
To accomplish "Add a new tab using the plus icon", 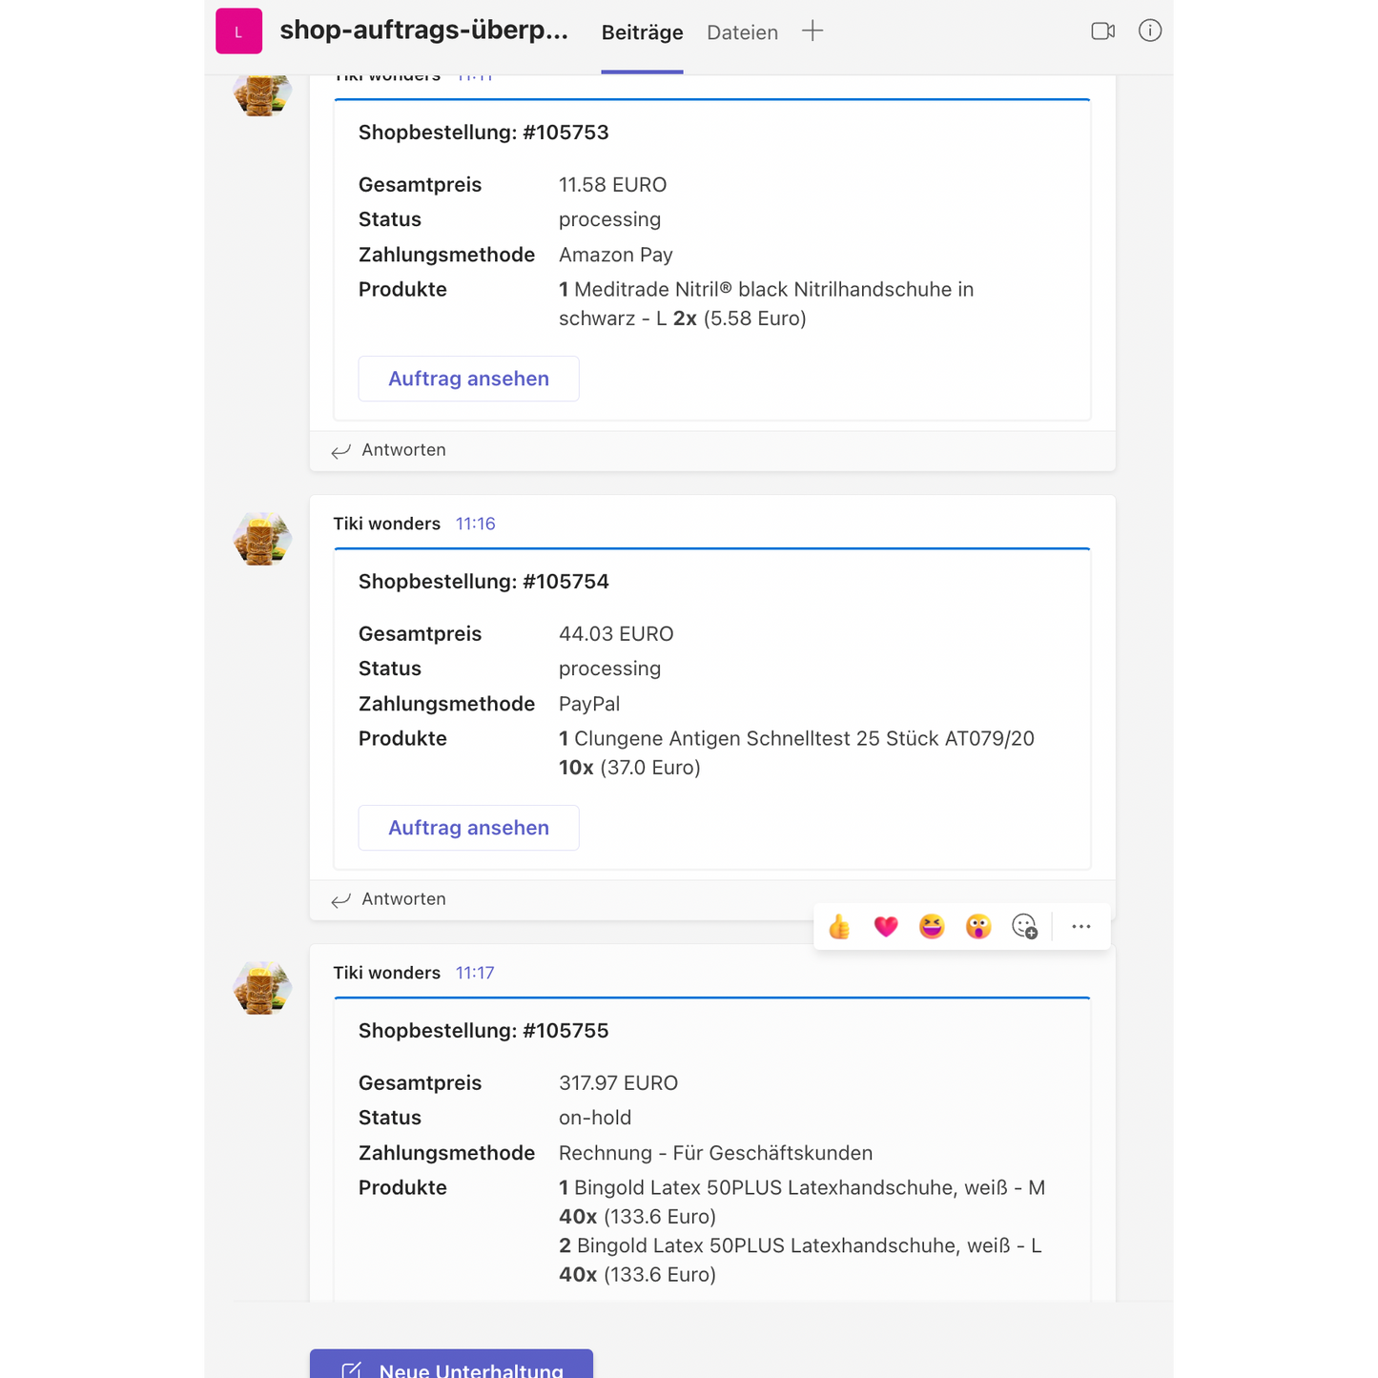I will (812, 31).
